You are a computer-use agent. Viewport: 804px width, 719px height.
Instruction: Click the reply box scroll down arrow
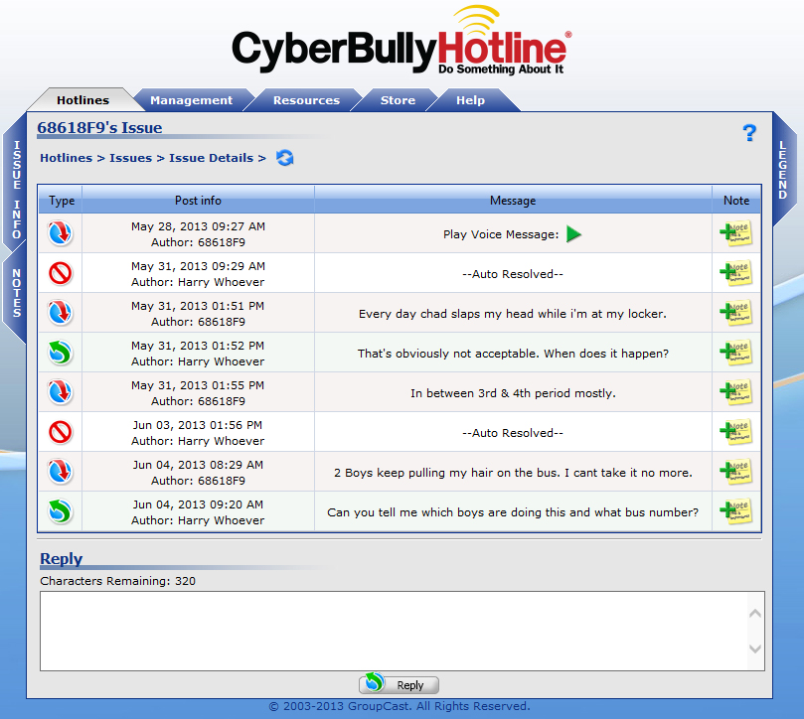point(755,648)
